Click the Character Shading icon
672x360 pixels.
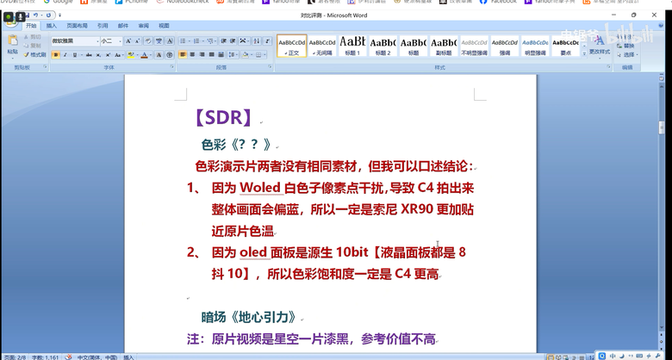pos(159,55)
